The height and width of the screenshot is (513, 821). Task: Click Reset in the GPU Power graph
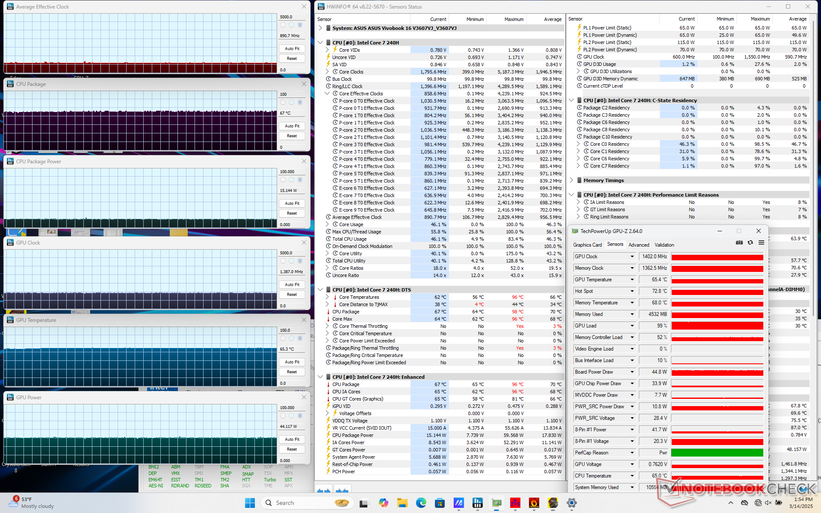pyautogui.click(x=292, y=449)
